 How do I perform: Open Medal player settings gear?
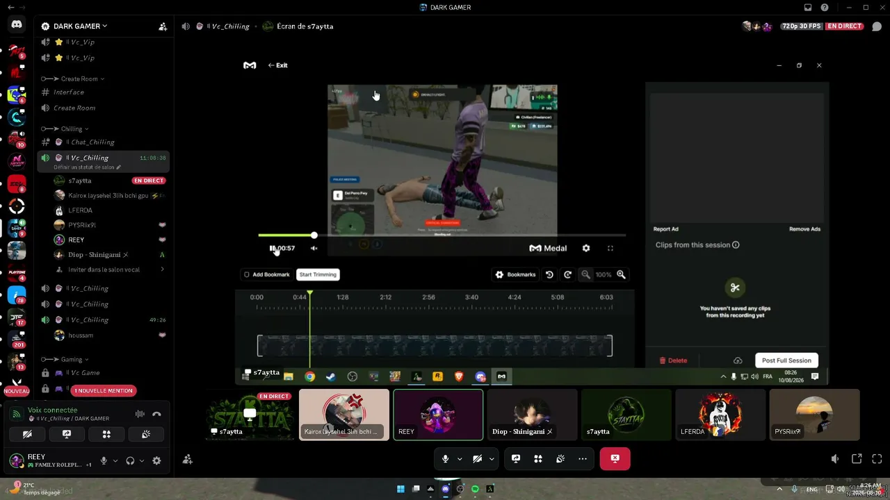[x=586, y=248]
